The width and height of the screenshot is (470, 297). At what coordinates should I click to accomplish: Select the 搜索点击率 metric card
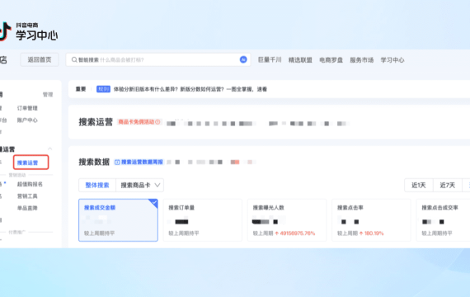[x=371, y=220]
